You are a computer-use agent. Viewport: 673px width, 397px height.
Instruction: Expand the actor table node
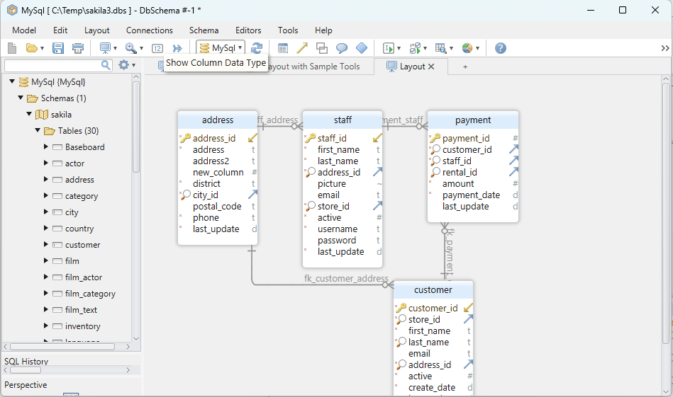(x=46, y=163)
